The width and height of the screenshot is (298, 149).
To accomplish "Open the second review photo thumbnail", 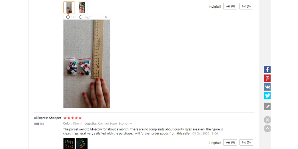I will [82, 7].
